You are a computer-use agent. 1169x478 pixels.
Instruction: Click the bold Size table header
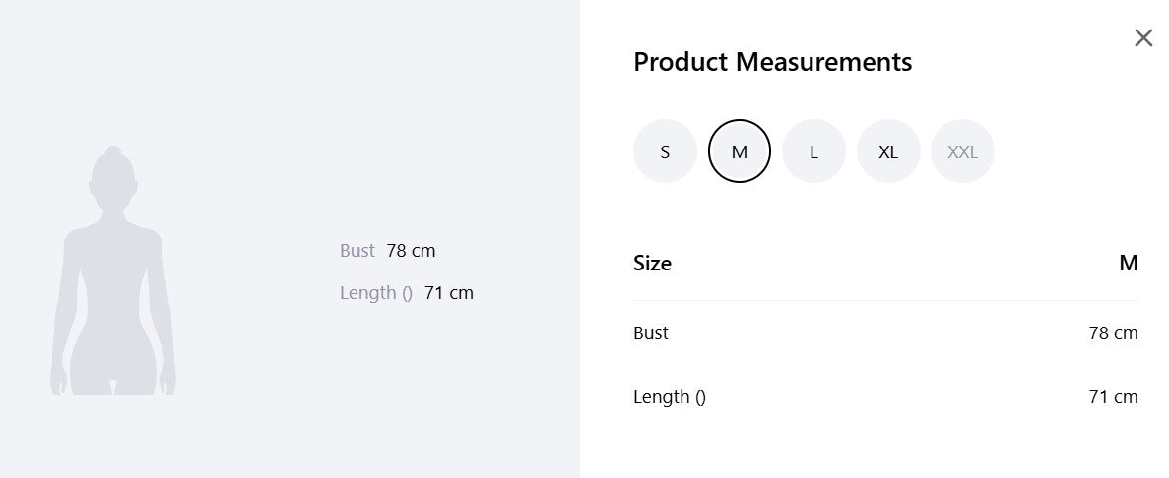pos(652,263)
